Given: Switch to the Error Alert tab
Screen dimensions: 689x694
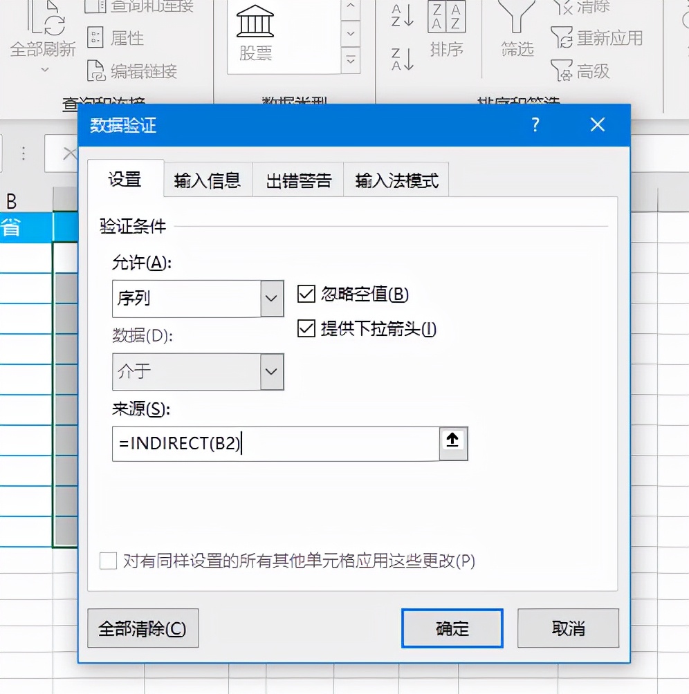Looking at the screenshot, I should (298, 180).
